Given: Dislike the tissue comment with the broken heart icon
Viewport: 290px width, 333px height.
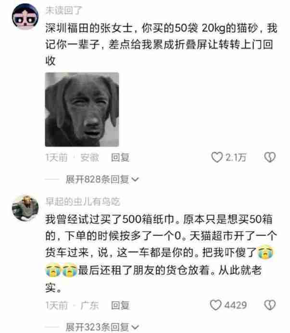Looking at the screenshot, I should tap(270, 305).
